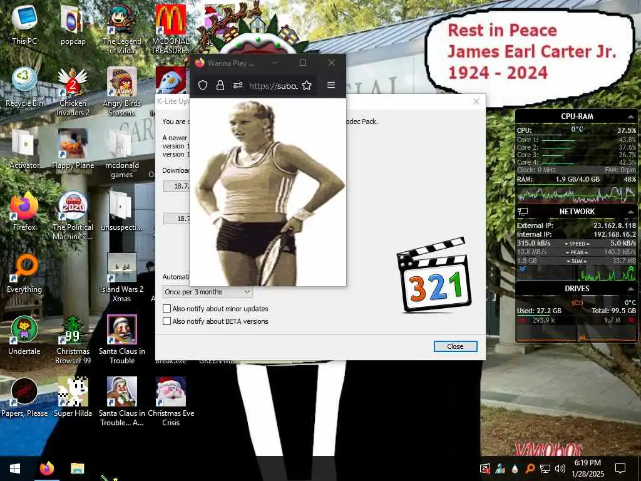Screen dimensions: 641x481
Task: Open This PC desktop icon
Action: [x=24, y=25]
